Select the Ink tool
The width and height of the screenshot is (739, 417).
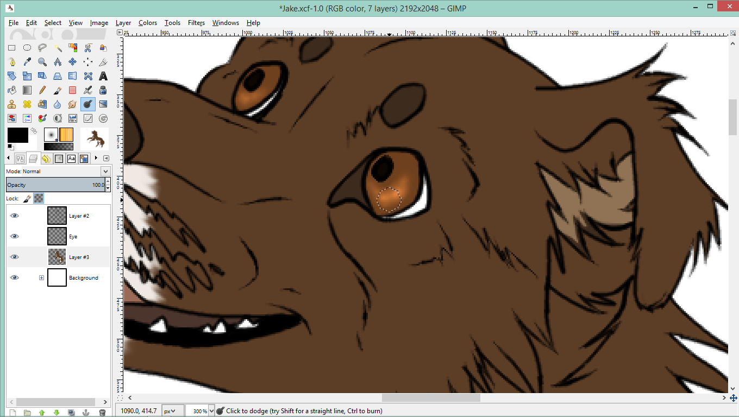(x=103, y=90)
